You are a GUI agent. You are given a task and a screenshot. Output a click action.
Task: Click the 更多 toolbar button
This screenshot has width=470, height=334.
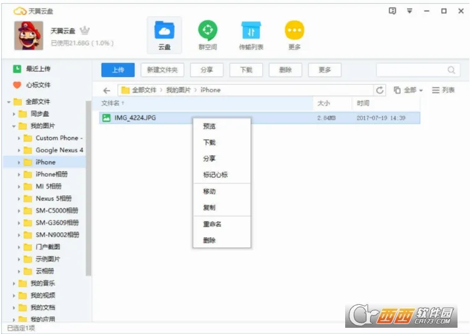point(325,70)
